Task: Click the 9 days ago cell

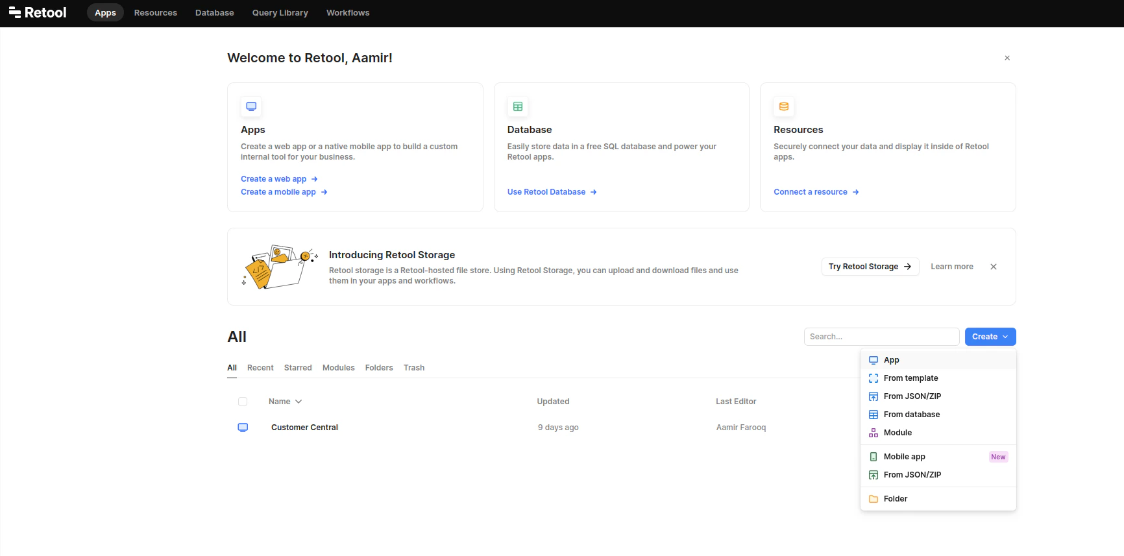Action: pyautogui.click(x=558, y=428)
